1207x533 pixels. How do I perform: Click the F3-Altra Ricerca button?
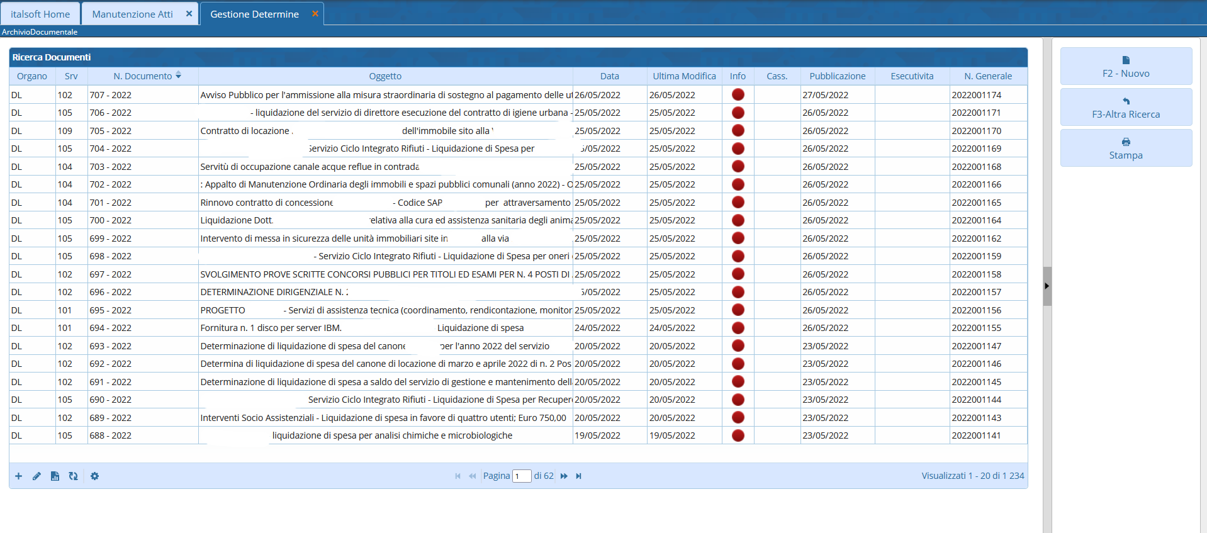click(1125, 108)
